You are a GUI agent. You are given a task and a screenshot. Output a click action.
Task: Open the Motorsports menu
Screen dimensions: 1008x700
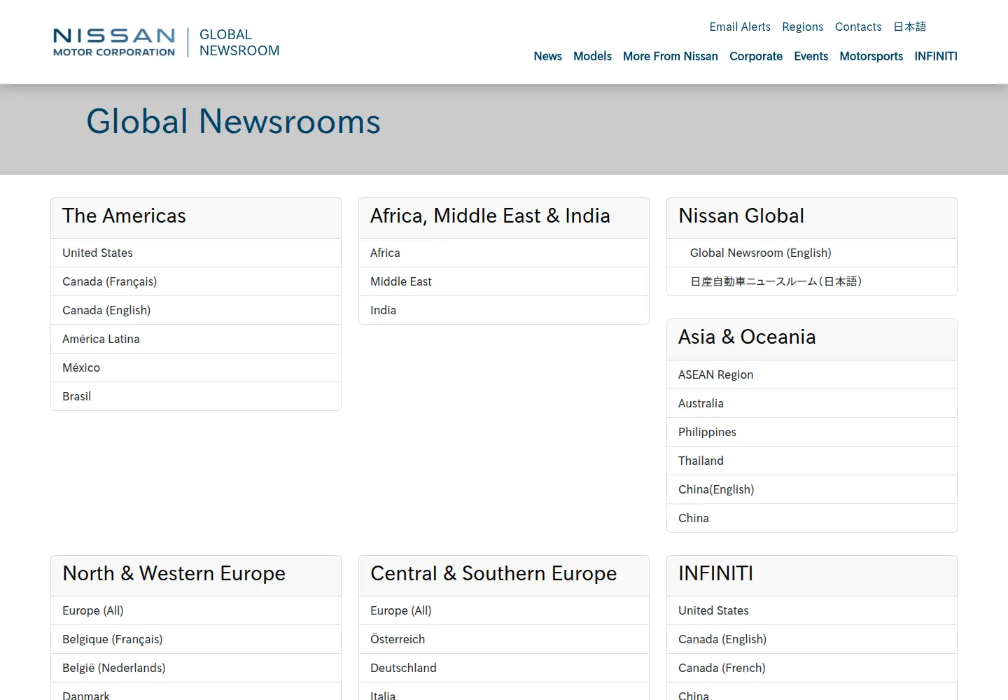[871, 56]
